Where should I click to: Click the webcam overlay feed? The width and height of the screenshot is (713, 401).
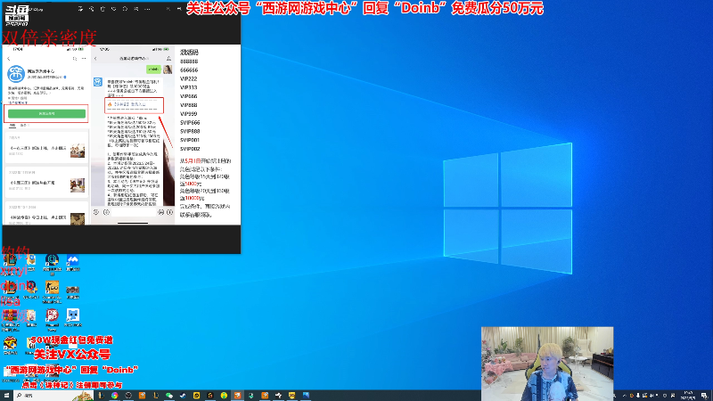point(547,364)
